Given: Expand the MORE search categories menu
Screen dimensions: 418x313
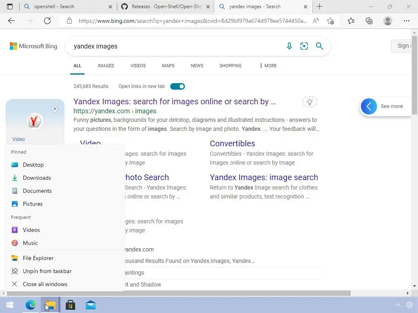Looking at the screenshot, I should point(268,66).
